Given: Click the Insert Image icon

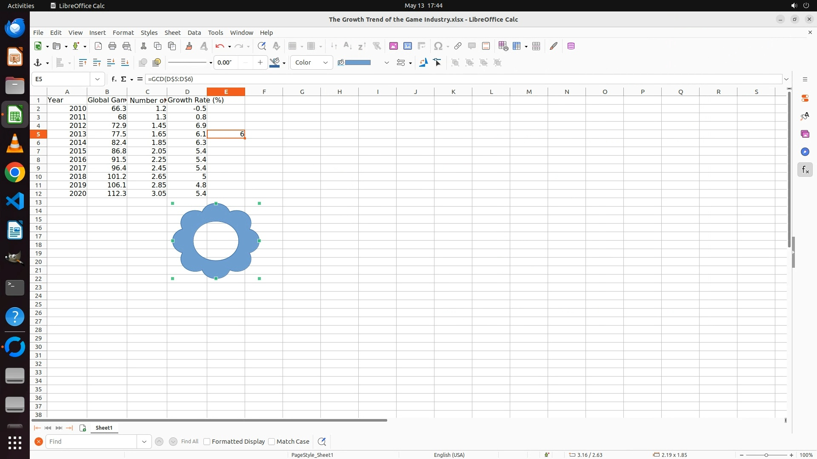Looking at the screenshot, I should point(393,46).
